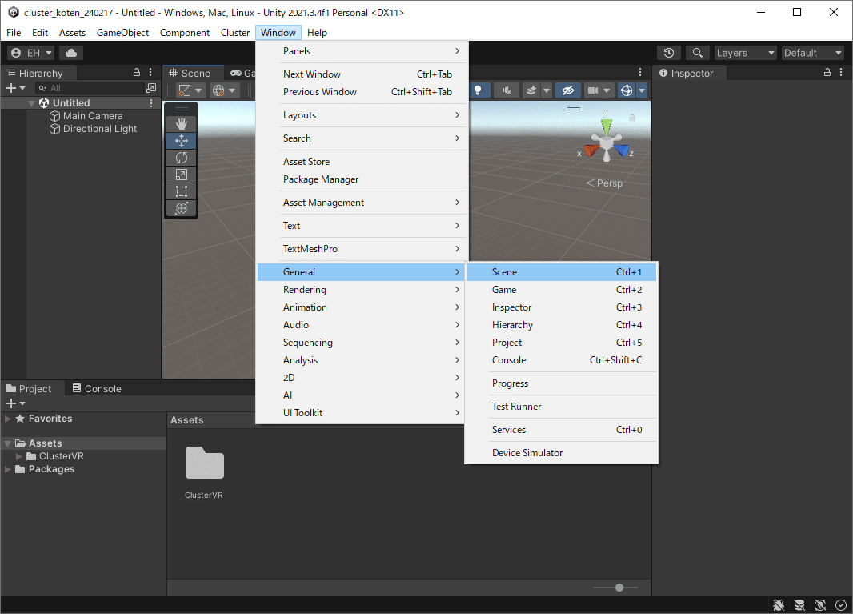Choose Console in General submenu
This screenshot has height=614, width=853.
562,360
